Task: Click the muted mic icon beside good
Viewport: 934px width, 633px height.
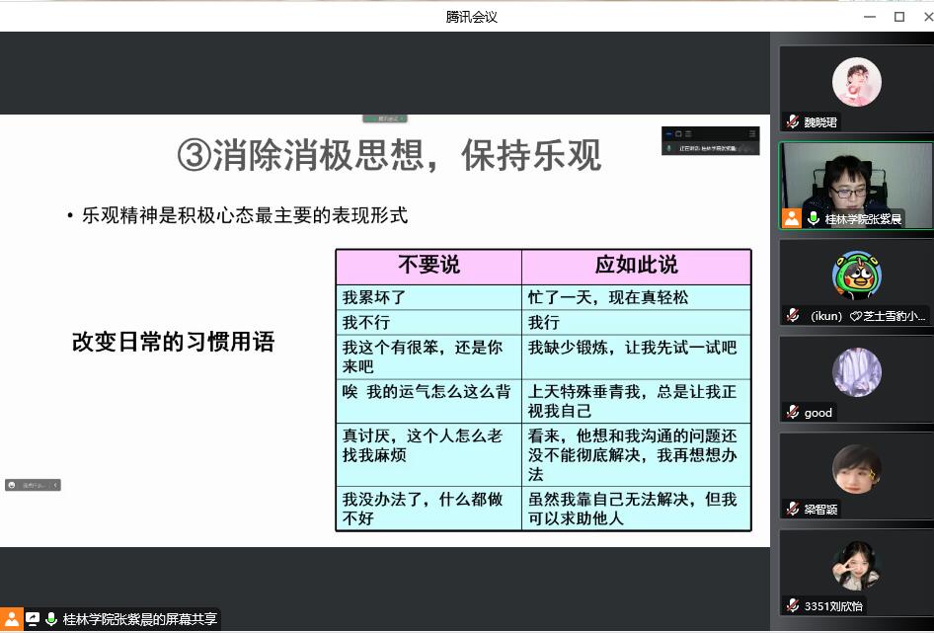Action: [792, 413]
